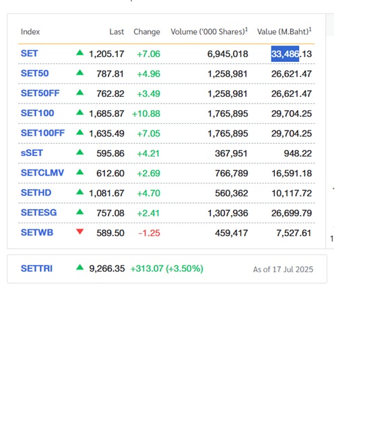Open the SETTRI index link
Screen dimensions: 384x439
36,268
